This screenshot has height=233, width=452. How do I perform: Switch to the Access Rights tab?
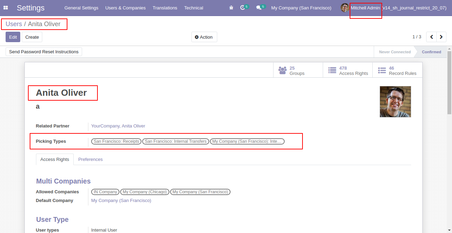pyautogui.click(x=55, y=159)
